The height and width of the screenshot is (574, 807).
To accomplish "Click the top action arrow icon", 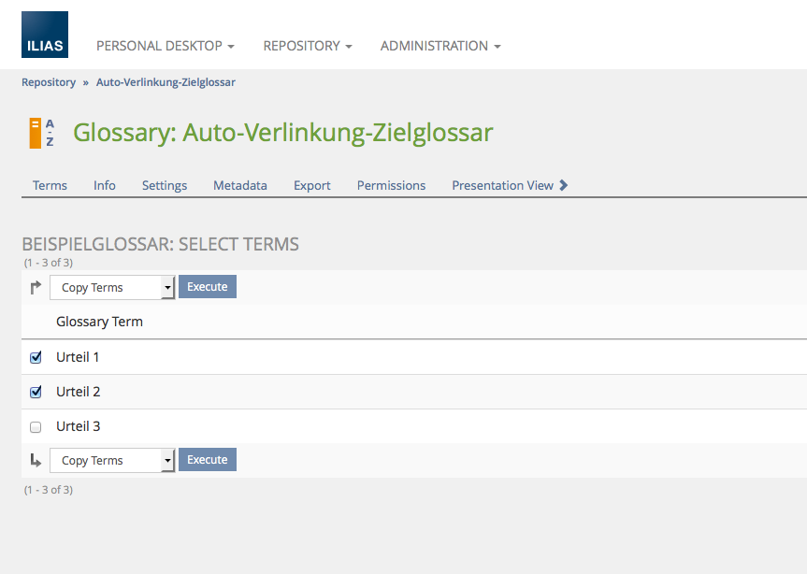I will tap(36, 288).
